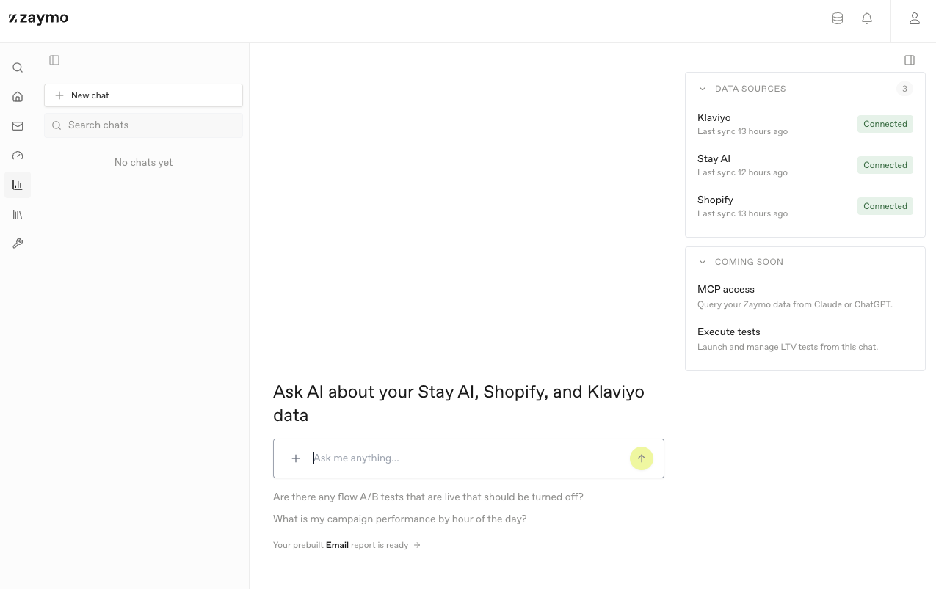Click 'Last sync 12 hours ago' text

point(742,172)
